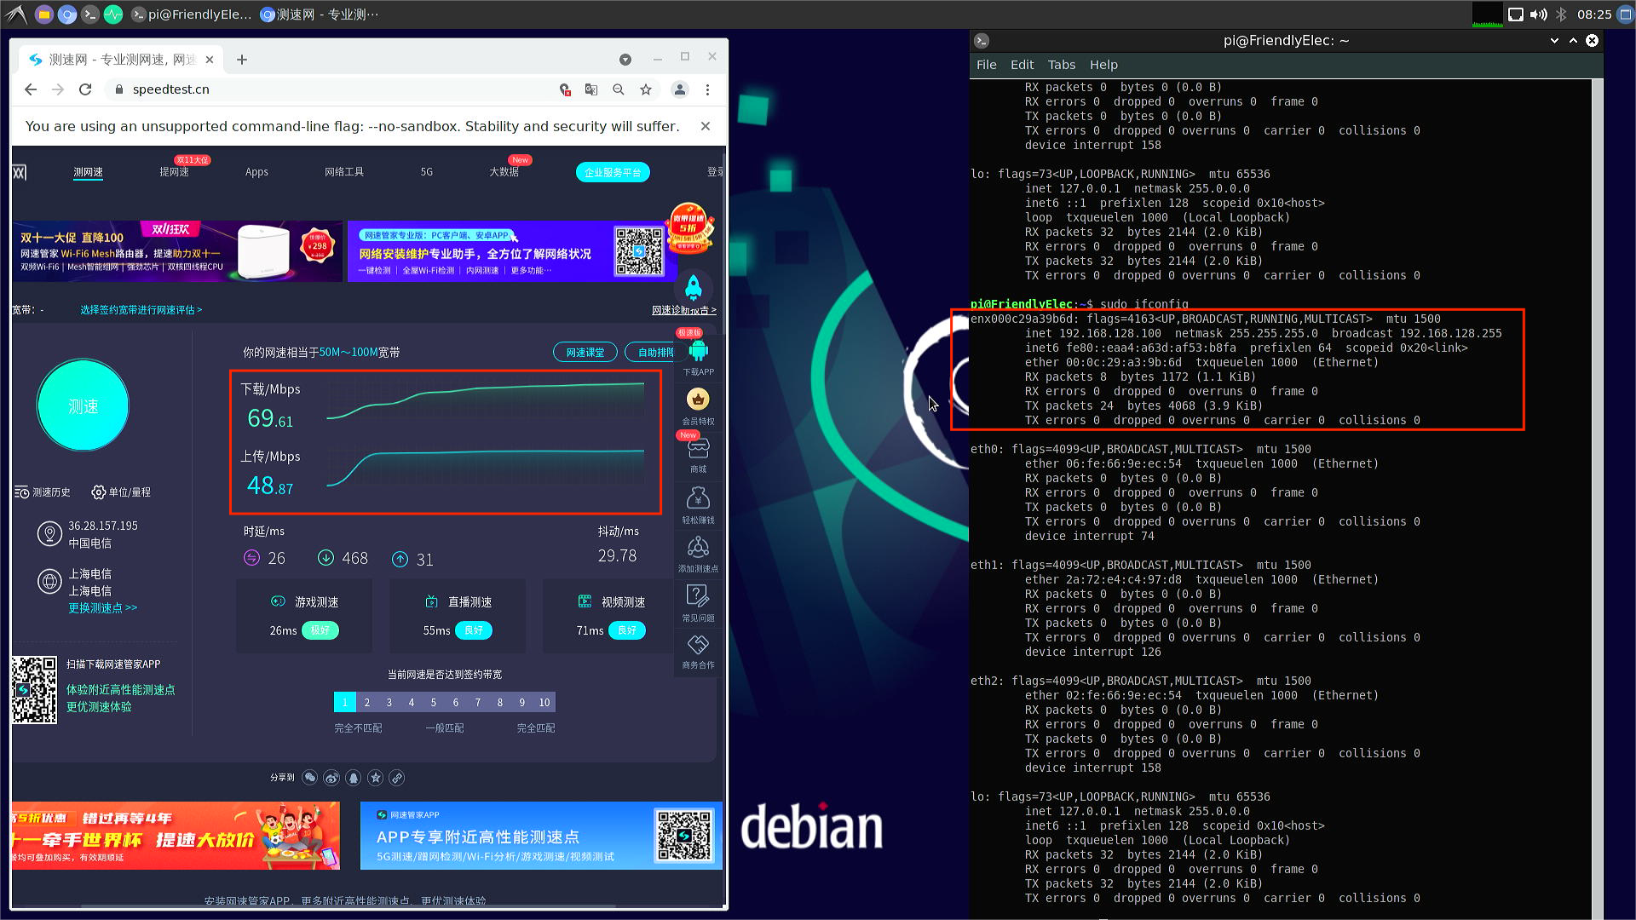Image resolution: width=1636 pixels, height=920 pixels.
Task: Click the Wi-Fi6 Mesh router ad banner
Action: point(177,251)
